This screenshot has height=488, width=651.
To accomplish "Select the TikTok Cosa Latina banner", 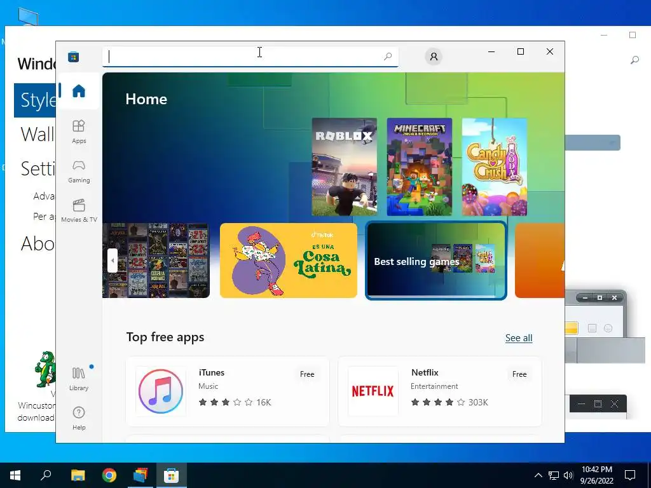I will click(289, 261).
